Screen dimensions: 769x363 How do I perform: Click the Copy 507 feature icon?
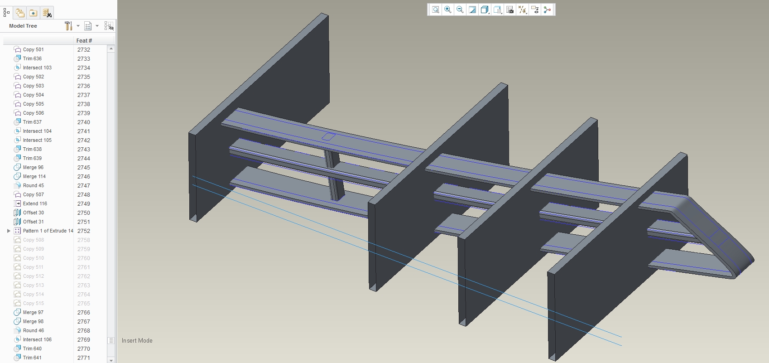point(17,194)
